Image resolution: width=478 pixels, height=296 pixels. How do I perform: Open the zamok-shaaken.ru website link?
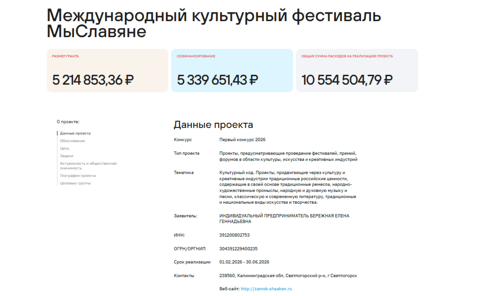coord(266,288)
